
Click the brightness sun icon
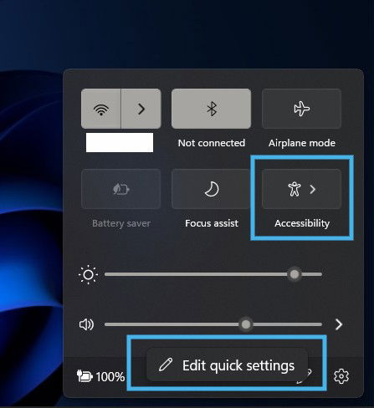[x=88, y=274]
